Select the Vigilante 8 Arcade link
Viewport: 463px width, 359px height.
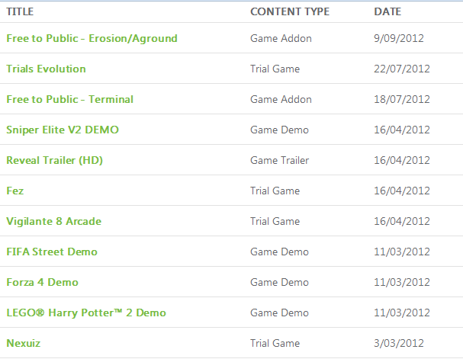pos(53,221)
